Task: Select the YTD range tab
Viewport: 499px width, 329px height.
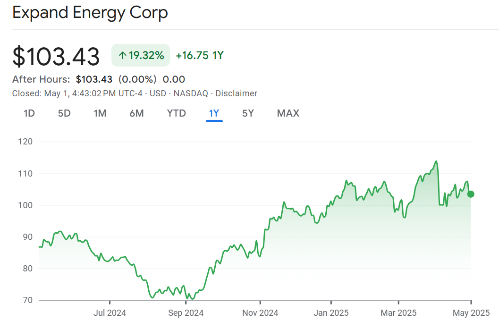Action: [x=176, y=113]
